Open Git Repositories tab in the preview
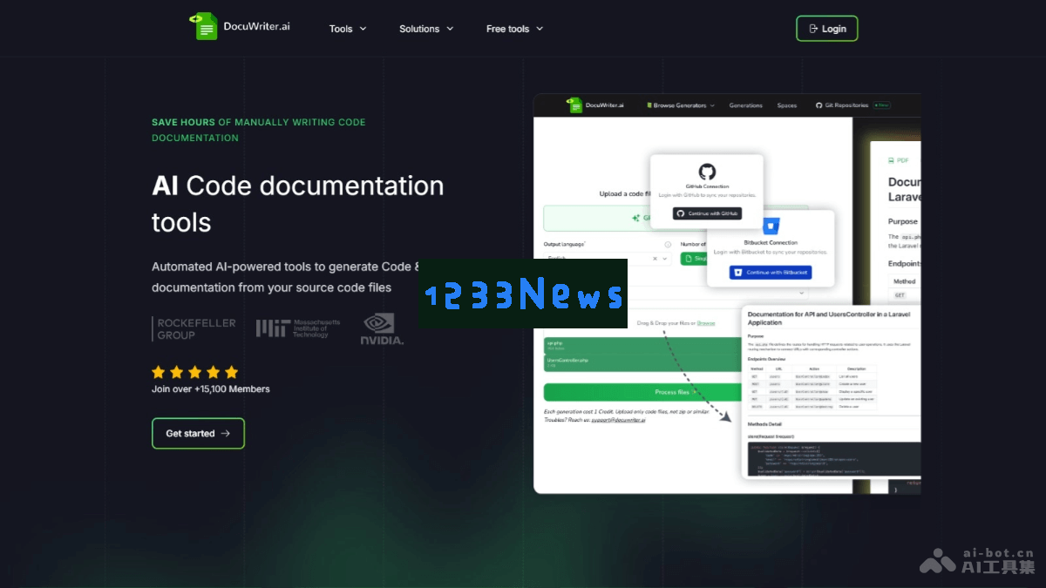The width and height of the screenshot is (1046, 588). 842,105
